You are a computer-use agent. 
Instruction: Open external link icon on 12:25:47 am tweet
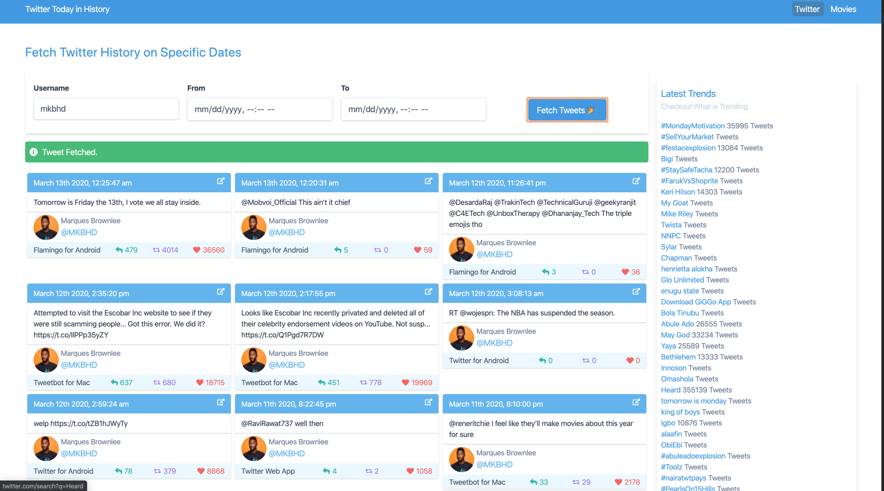[x=221, y=181]
